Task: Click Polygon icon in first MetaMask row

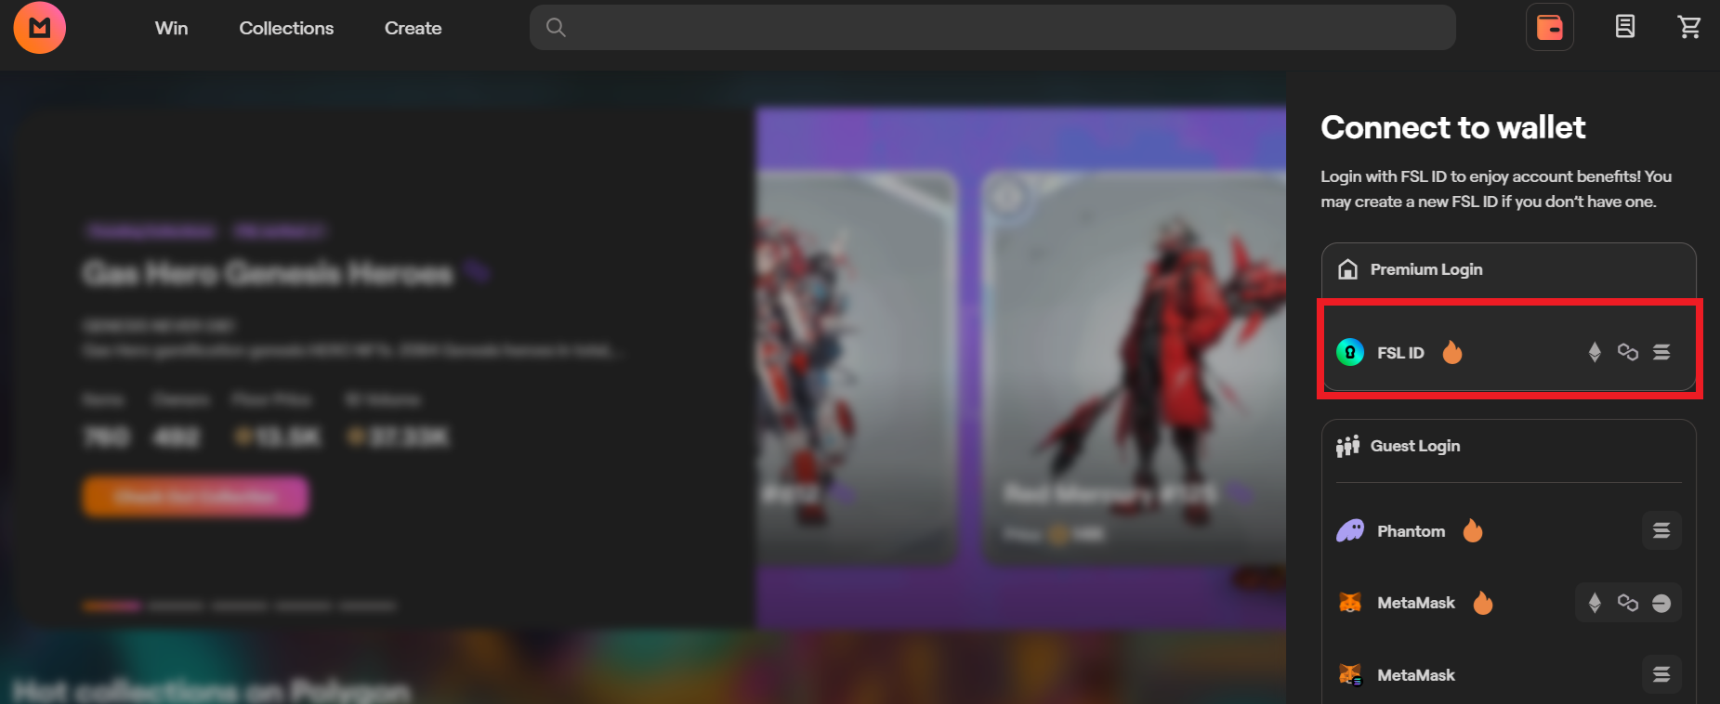Action: coord(1628,603)
